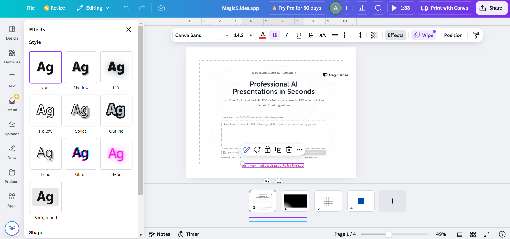Open the Uploads panel
The image size is (510, 239).
pos(12,128)
